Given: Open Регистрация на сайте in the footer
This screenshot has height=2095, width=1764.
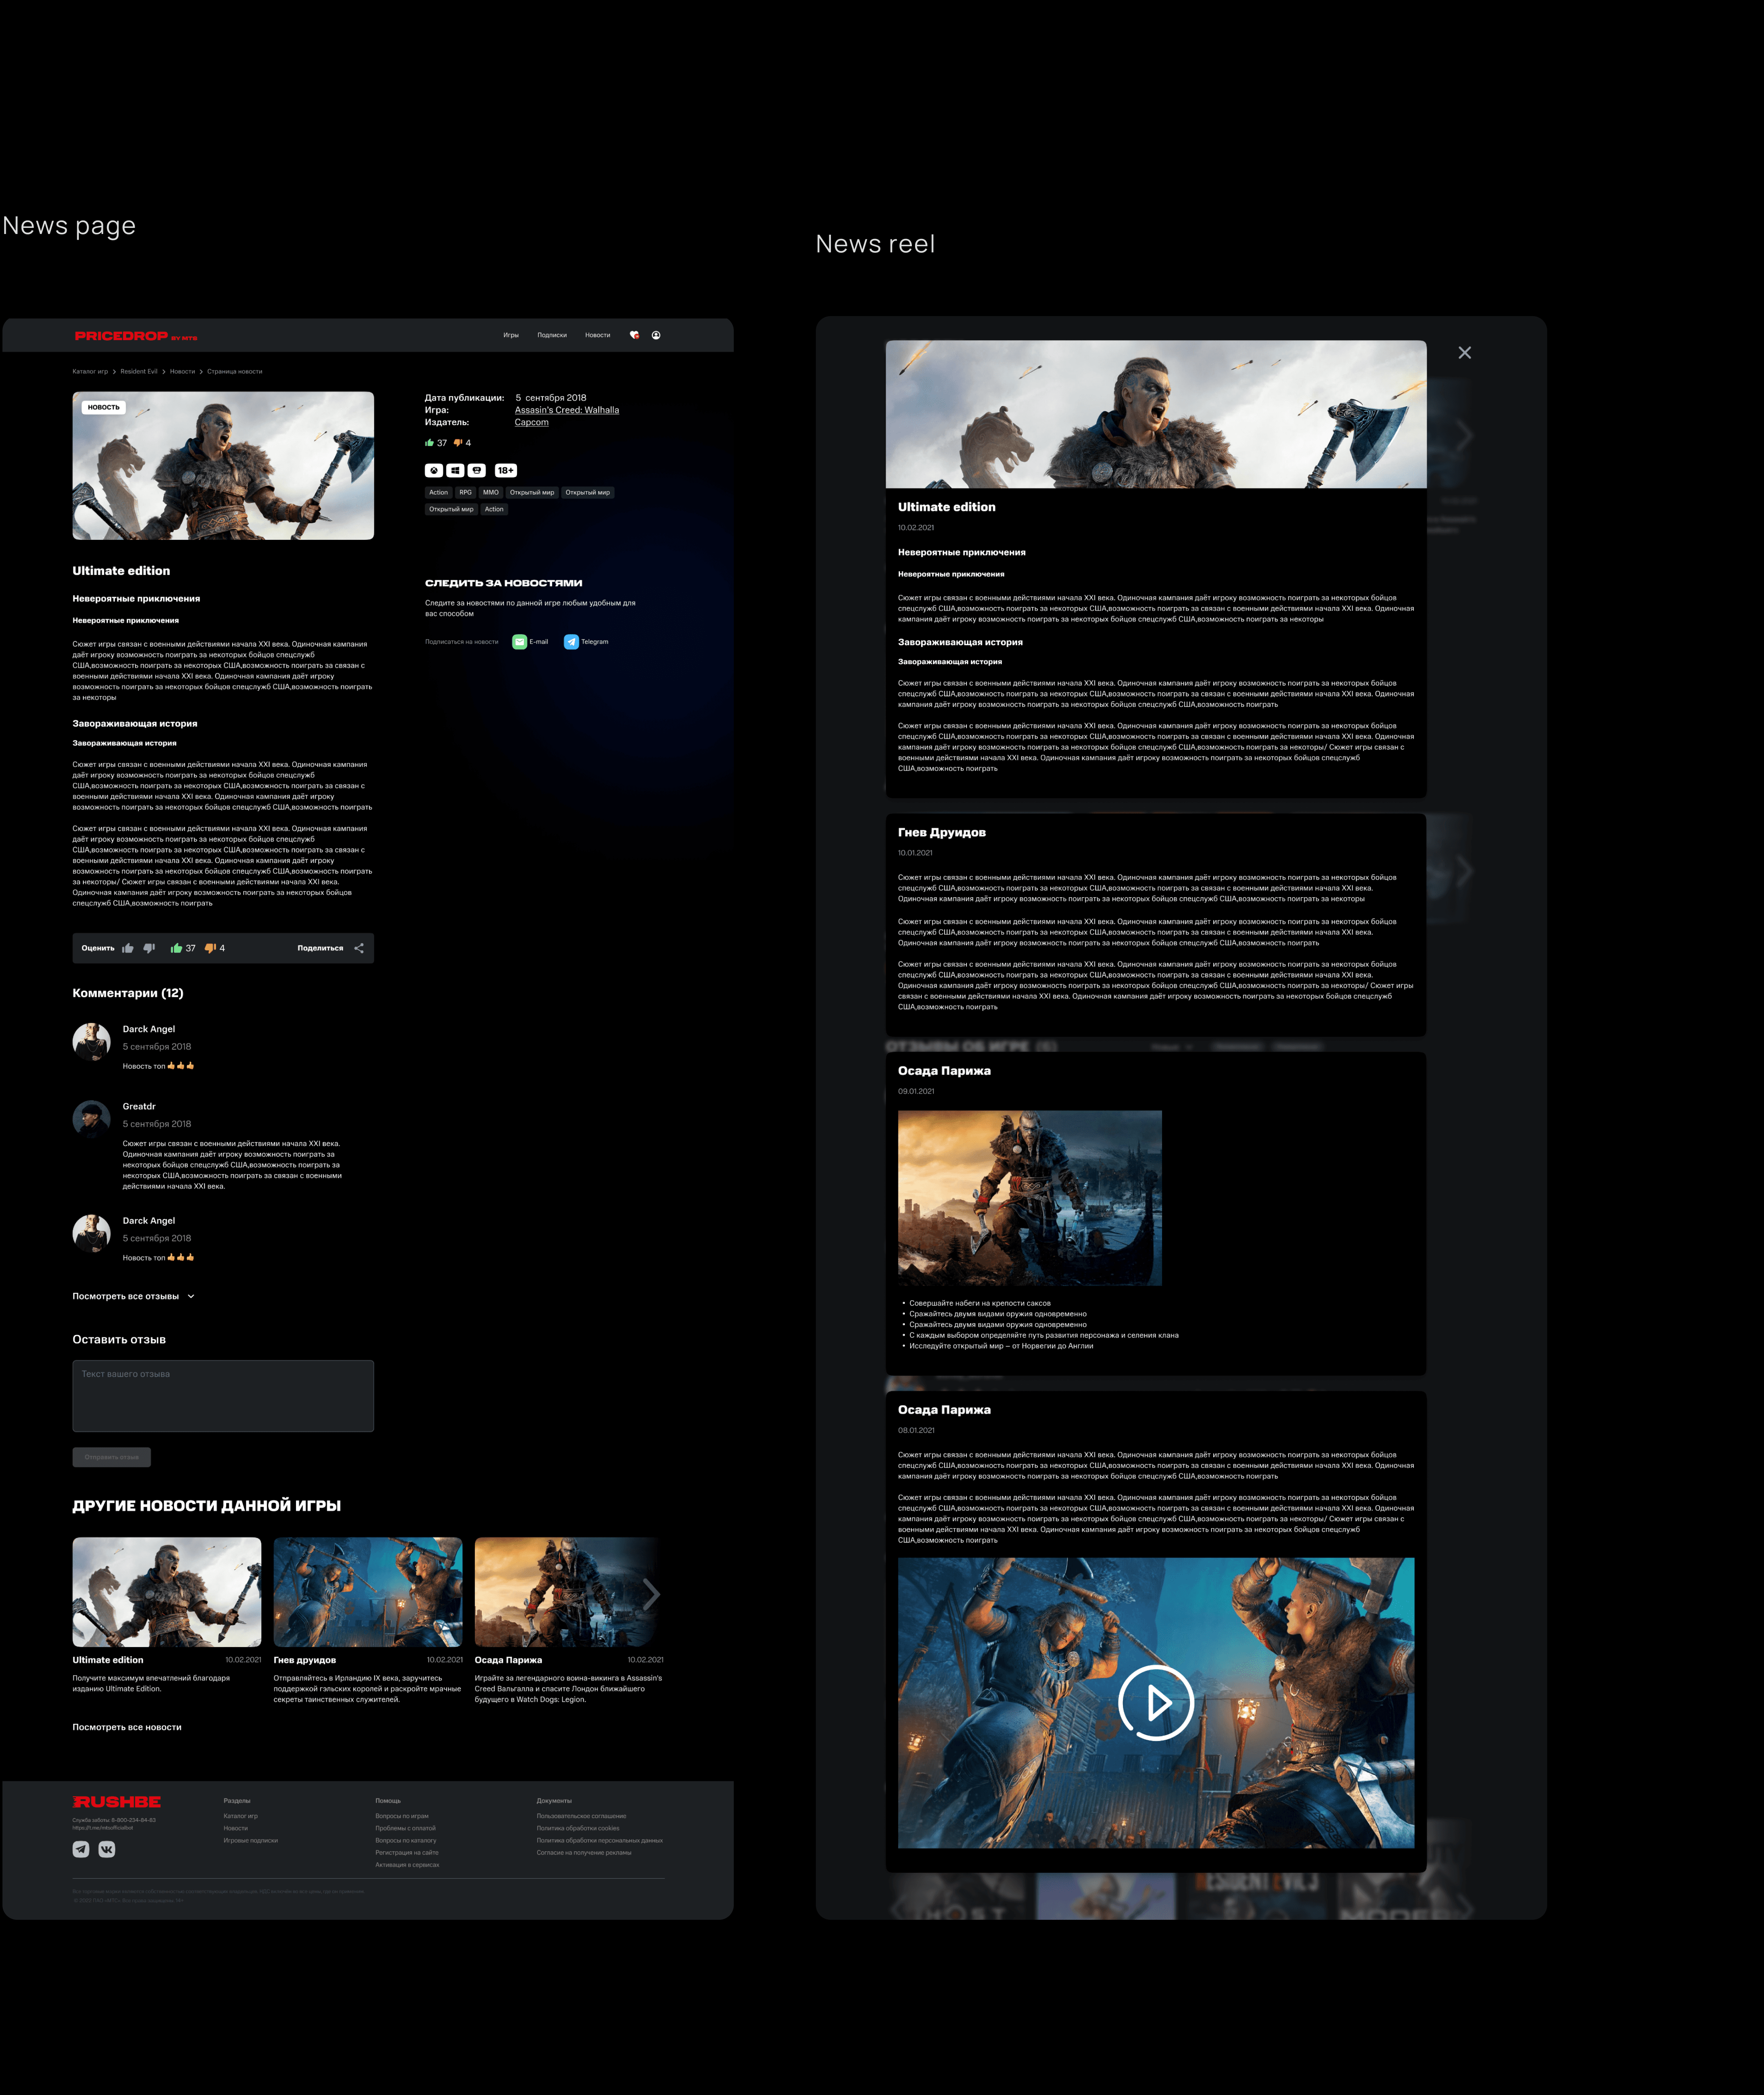Looking at the screenshot, I should [407, 1852].
